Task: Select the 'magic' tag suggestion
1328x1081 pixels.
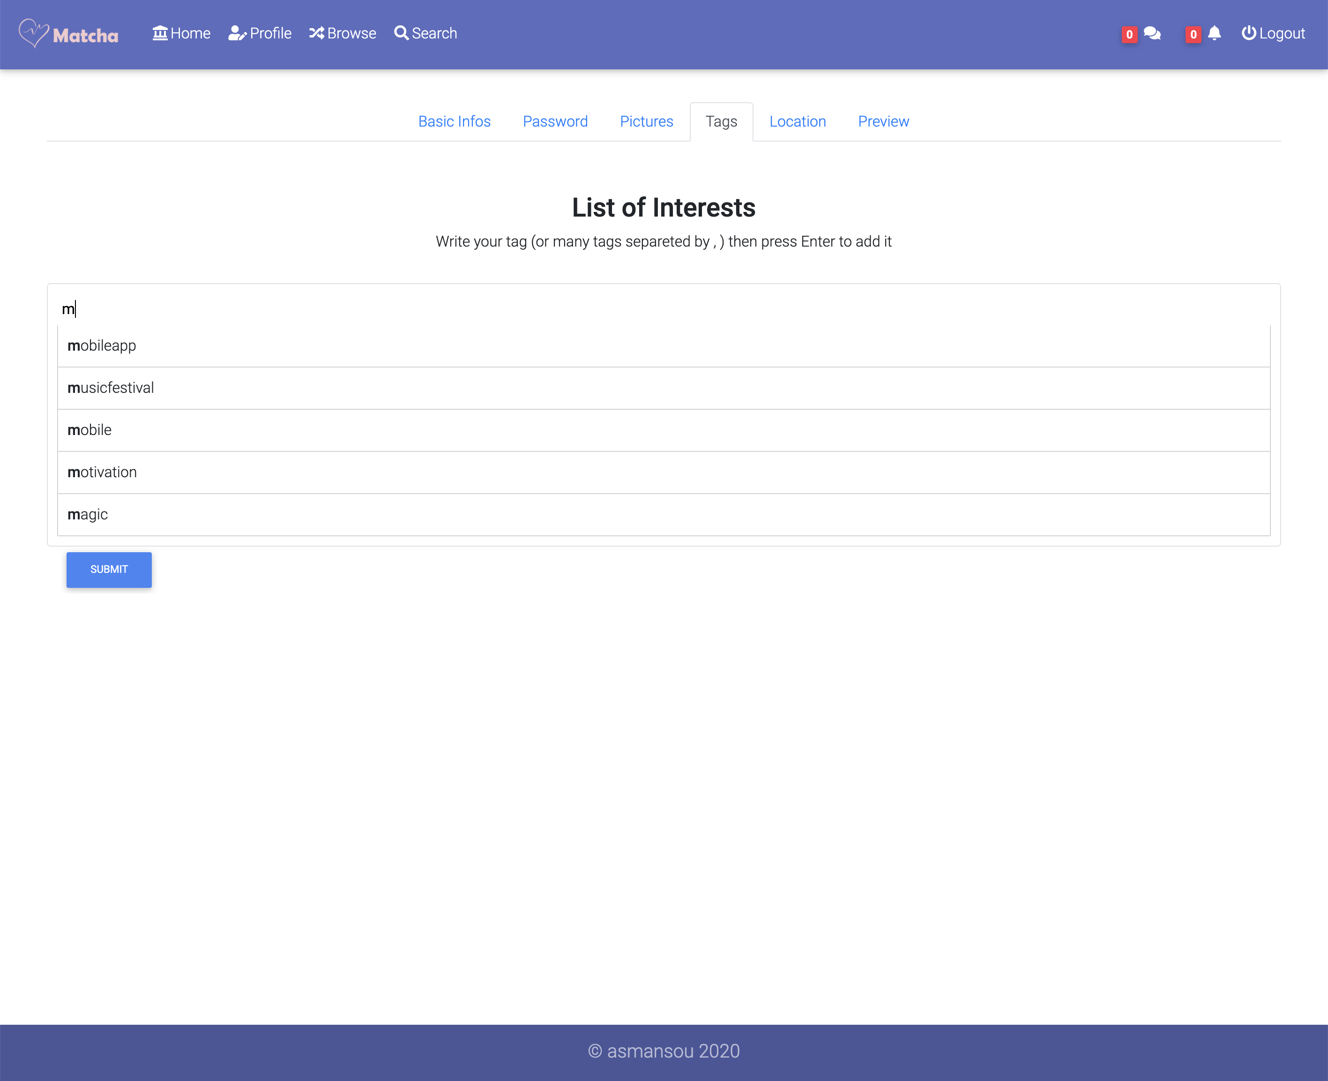Action: coord(88,515)
